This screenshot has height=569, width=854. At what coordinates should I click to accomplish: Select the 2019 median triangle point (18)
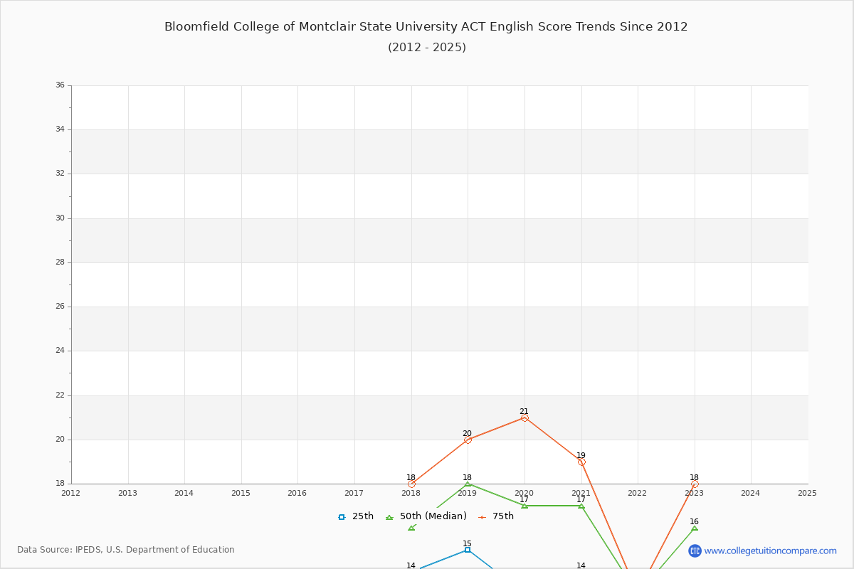pyautogui.click(x=468, y=484)
